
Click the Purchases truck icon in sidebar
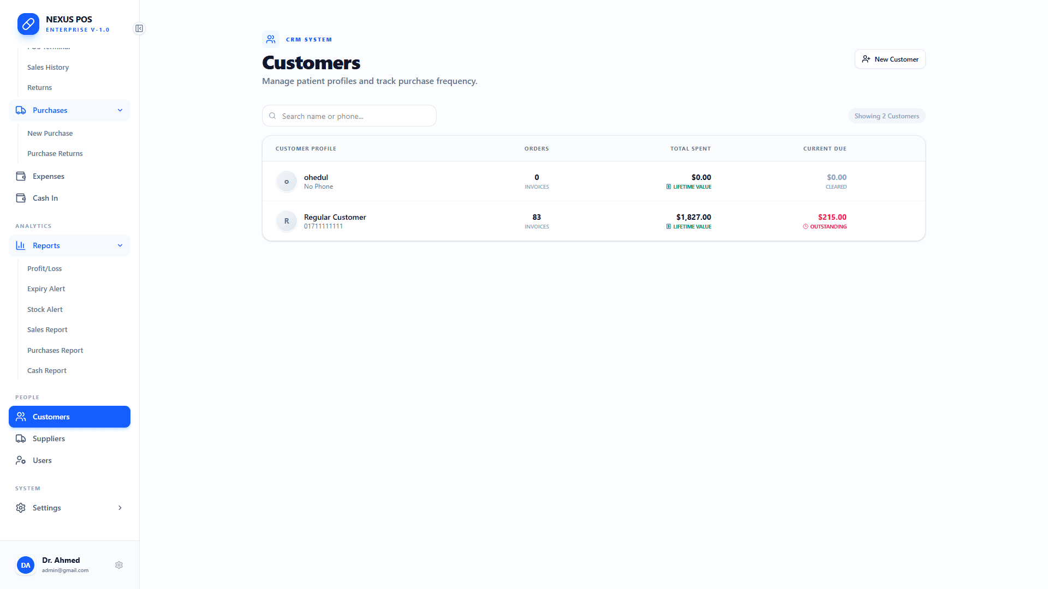[x=21, y=110]
